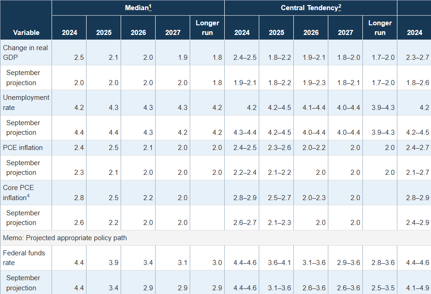Select the Unemployment rate row label
This screenshot has width=431, height=294.
coord(26,103)
